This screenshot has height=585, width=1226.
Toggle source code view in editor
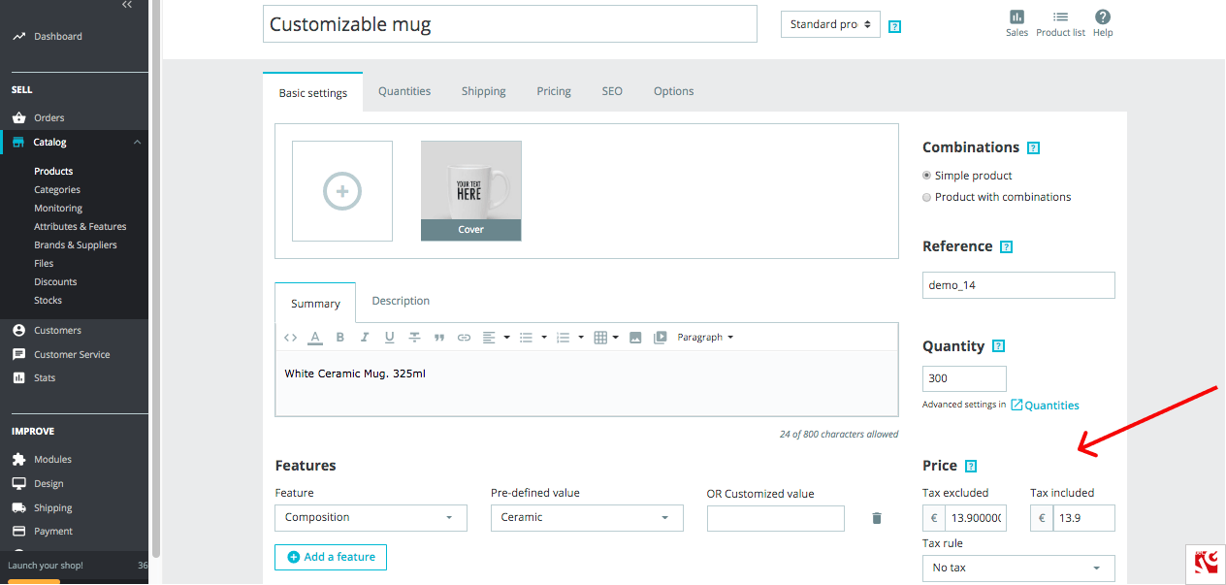(x=290, y=338)
